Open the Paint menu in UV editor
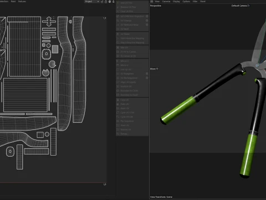This screenshot has height=200, width=266. click(13, 2)
